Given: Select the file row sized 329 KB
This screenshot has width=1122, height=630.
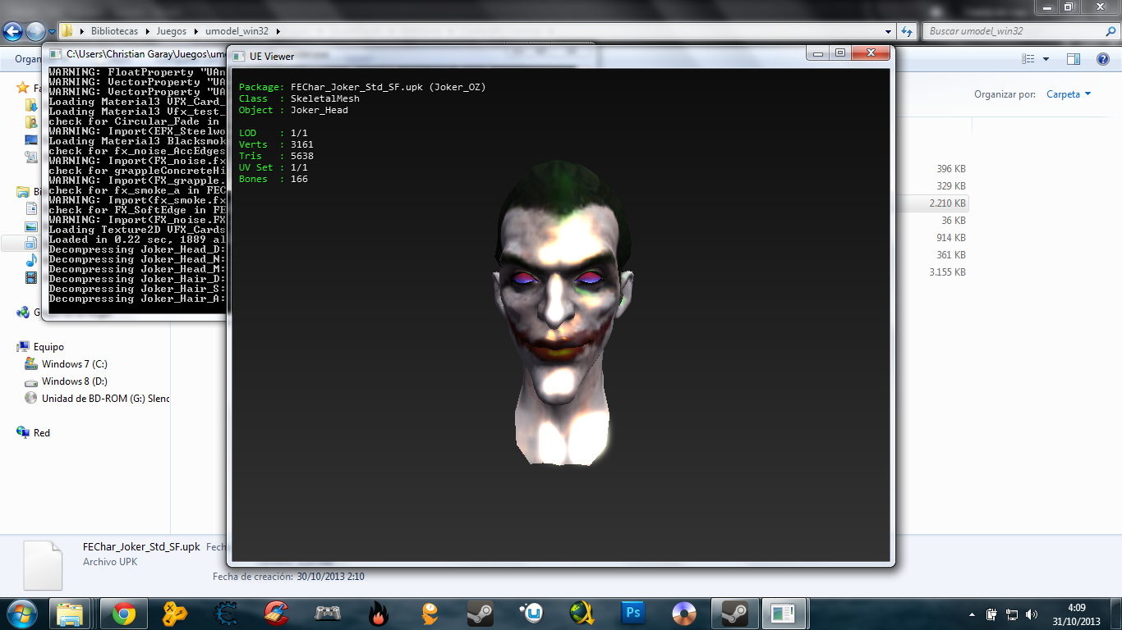Looking at the screenshot, I should pyautogui.click(x=951, y=186).
